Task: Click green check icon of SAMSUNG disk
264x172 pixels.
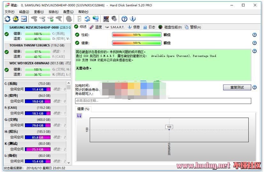Action: [x=7, y=34]
